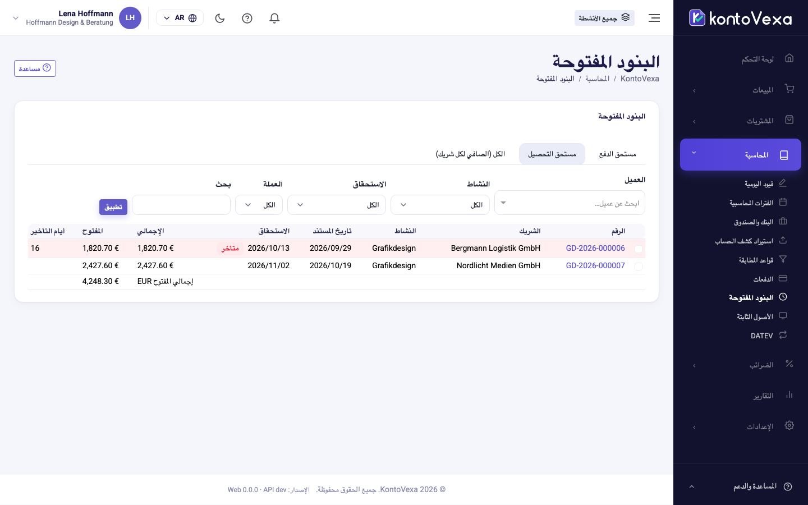Click the kontoVexa logo

[740, 18]
